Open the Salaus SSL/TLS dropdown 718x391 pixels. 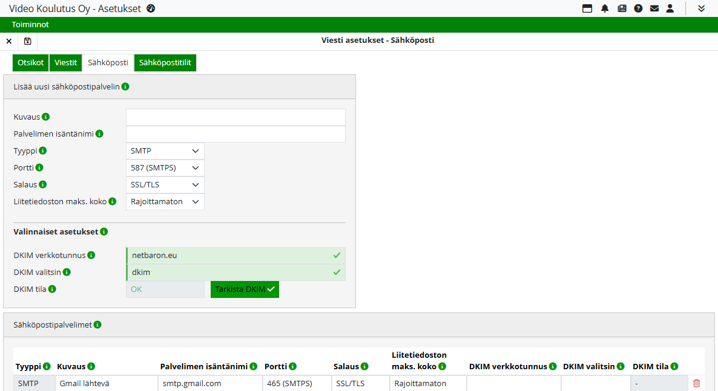(x=165, y=185)
